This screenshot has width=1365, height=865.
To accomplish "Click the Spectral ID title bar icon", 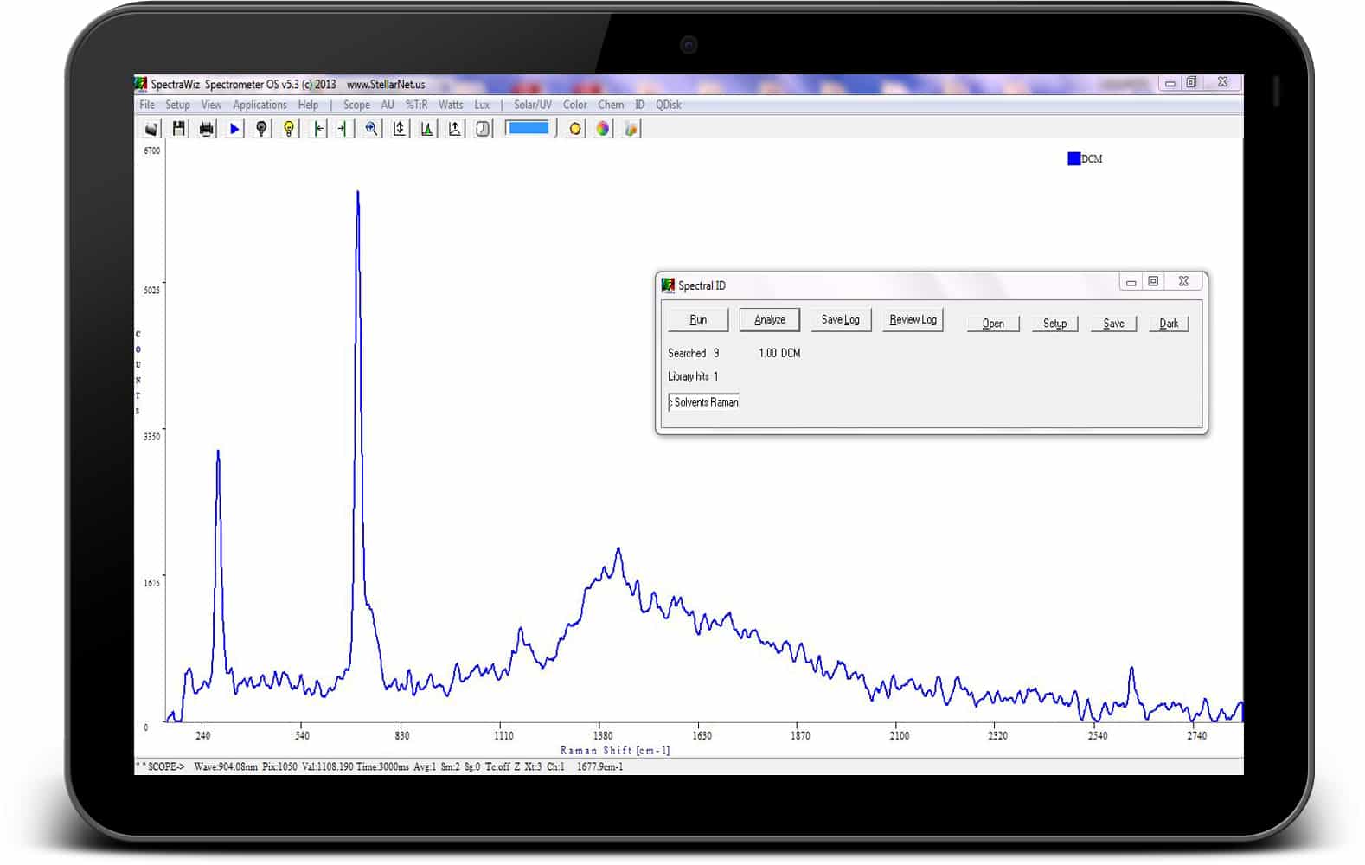I will (668, 285).
